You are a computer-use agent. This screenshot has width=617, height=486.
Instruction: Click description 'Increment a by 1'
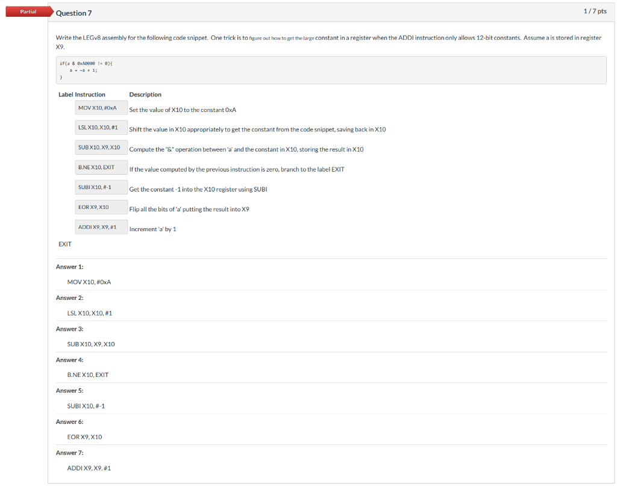[152, 229]
